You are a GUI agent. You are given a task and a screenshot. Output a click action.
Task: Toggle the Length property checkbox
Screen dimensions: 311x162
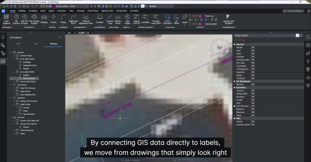coord(253,100)
